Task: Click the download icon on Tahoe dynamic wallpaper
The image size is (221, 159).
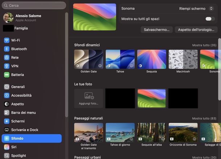Action: coord(132,66)
